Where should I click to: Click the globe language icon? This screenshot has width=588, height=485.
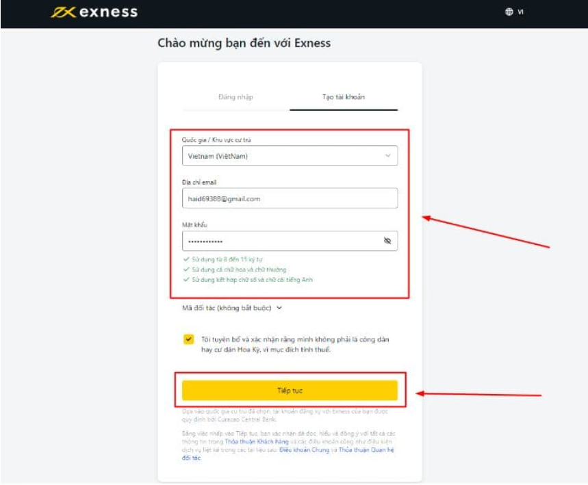click(x=509, y=12)
